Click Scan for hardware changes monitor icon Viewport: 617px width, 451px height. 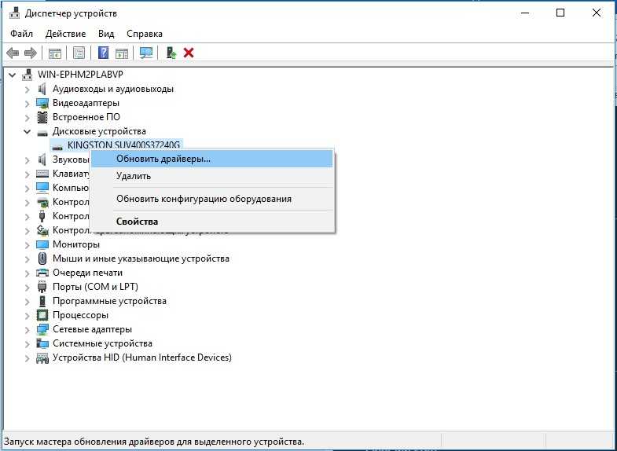[x=146, y=53]
